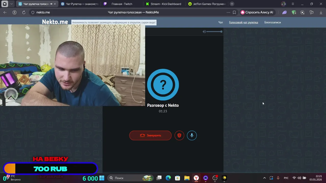Viewport: 326px width, 183px height.
Task: Switch the РУС input language
Action: (x=286, y=178)
